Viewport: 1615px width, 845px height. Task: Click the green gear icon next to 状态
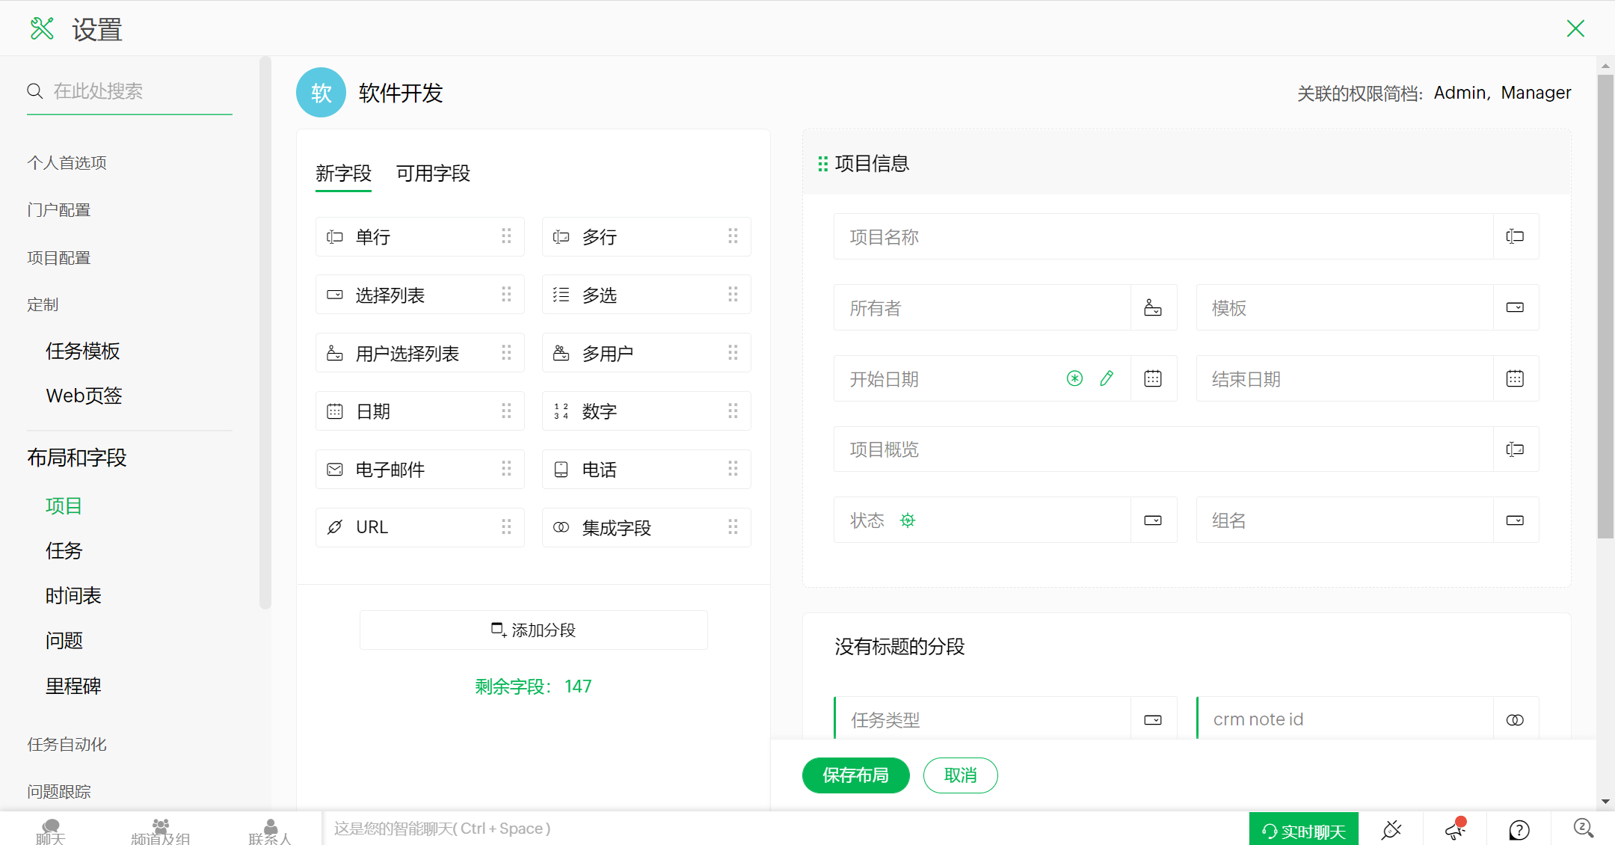(908, 520)
